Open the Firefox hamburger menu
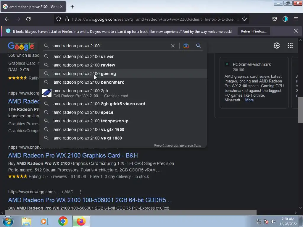 click(296, 19)
